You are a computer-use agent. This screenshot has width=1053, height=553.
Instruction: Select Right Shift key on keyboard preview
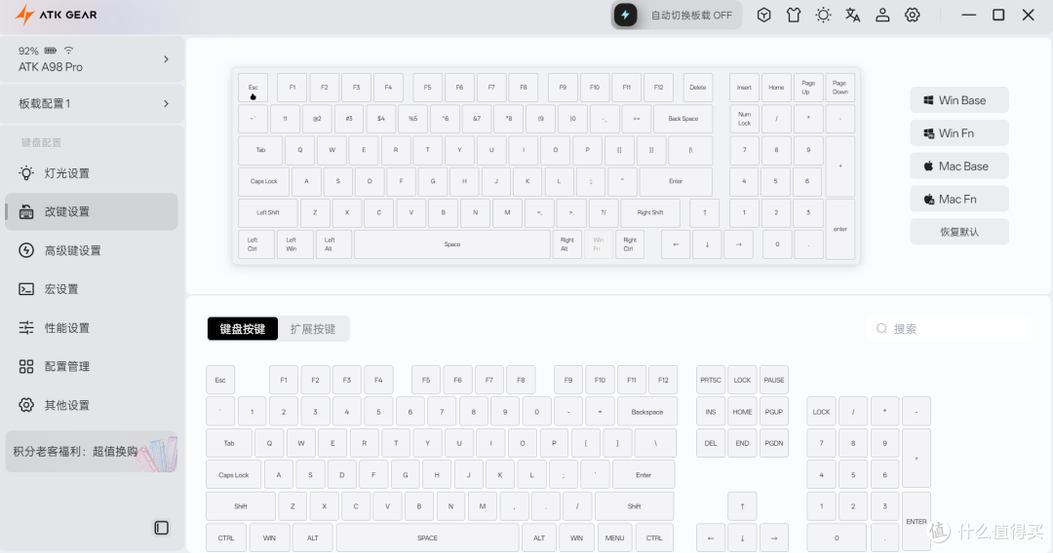point(650,213)
